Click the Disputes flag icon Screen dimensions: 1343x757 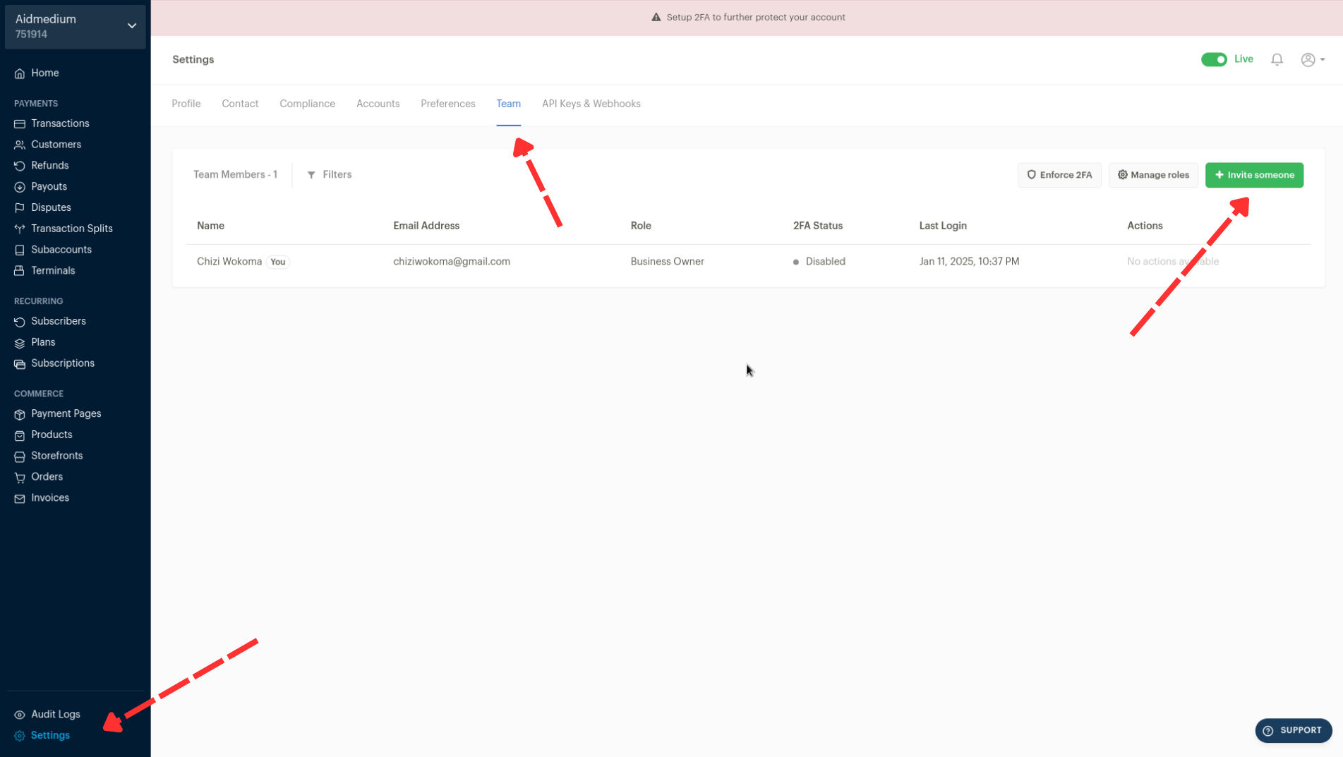click(x=20, y=208)
